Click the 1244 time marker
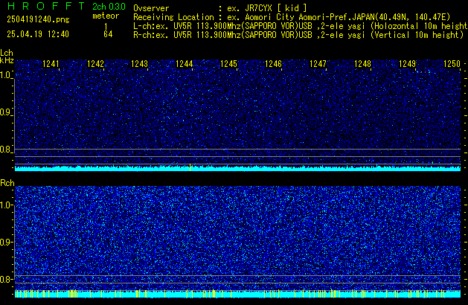Image resolution: width=468 pixels, height=305 pixels. pos(185,64)
